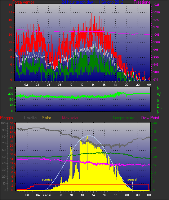Click the '50' value on the gray humidity axis
169x200 pixels.
point(4,157)
